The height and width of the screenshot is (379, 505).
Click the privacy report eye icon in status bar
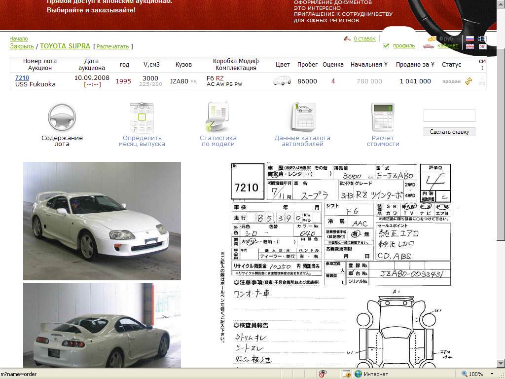coord(324,374)
